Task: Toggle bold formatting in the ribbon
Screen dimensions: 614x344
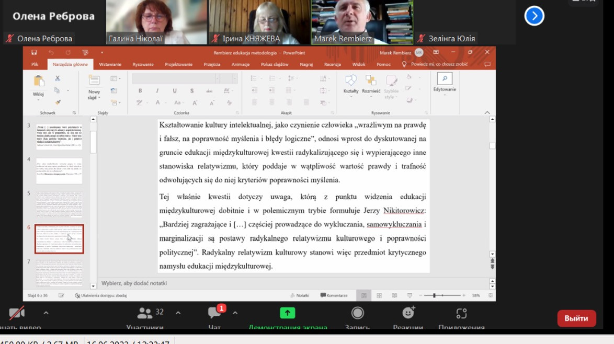Action: coord(140,91)
